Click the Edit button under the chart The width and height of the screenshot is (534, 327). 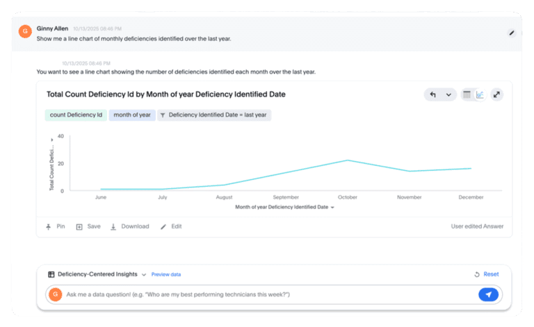click(x=171, y=226)
